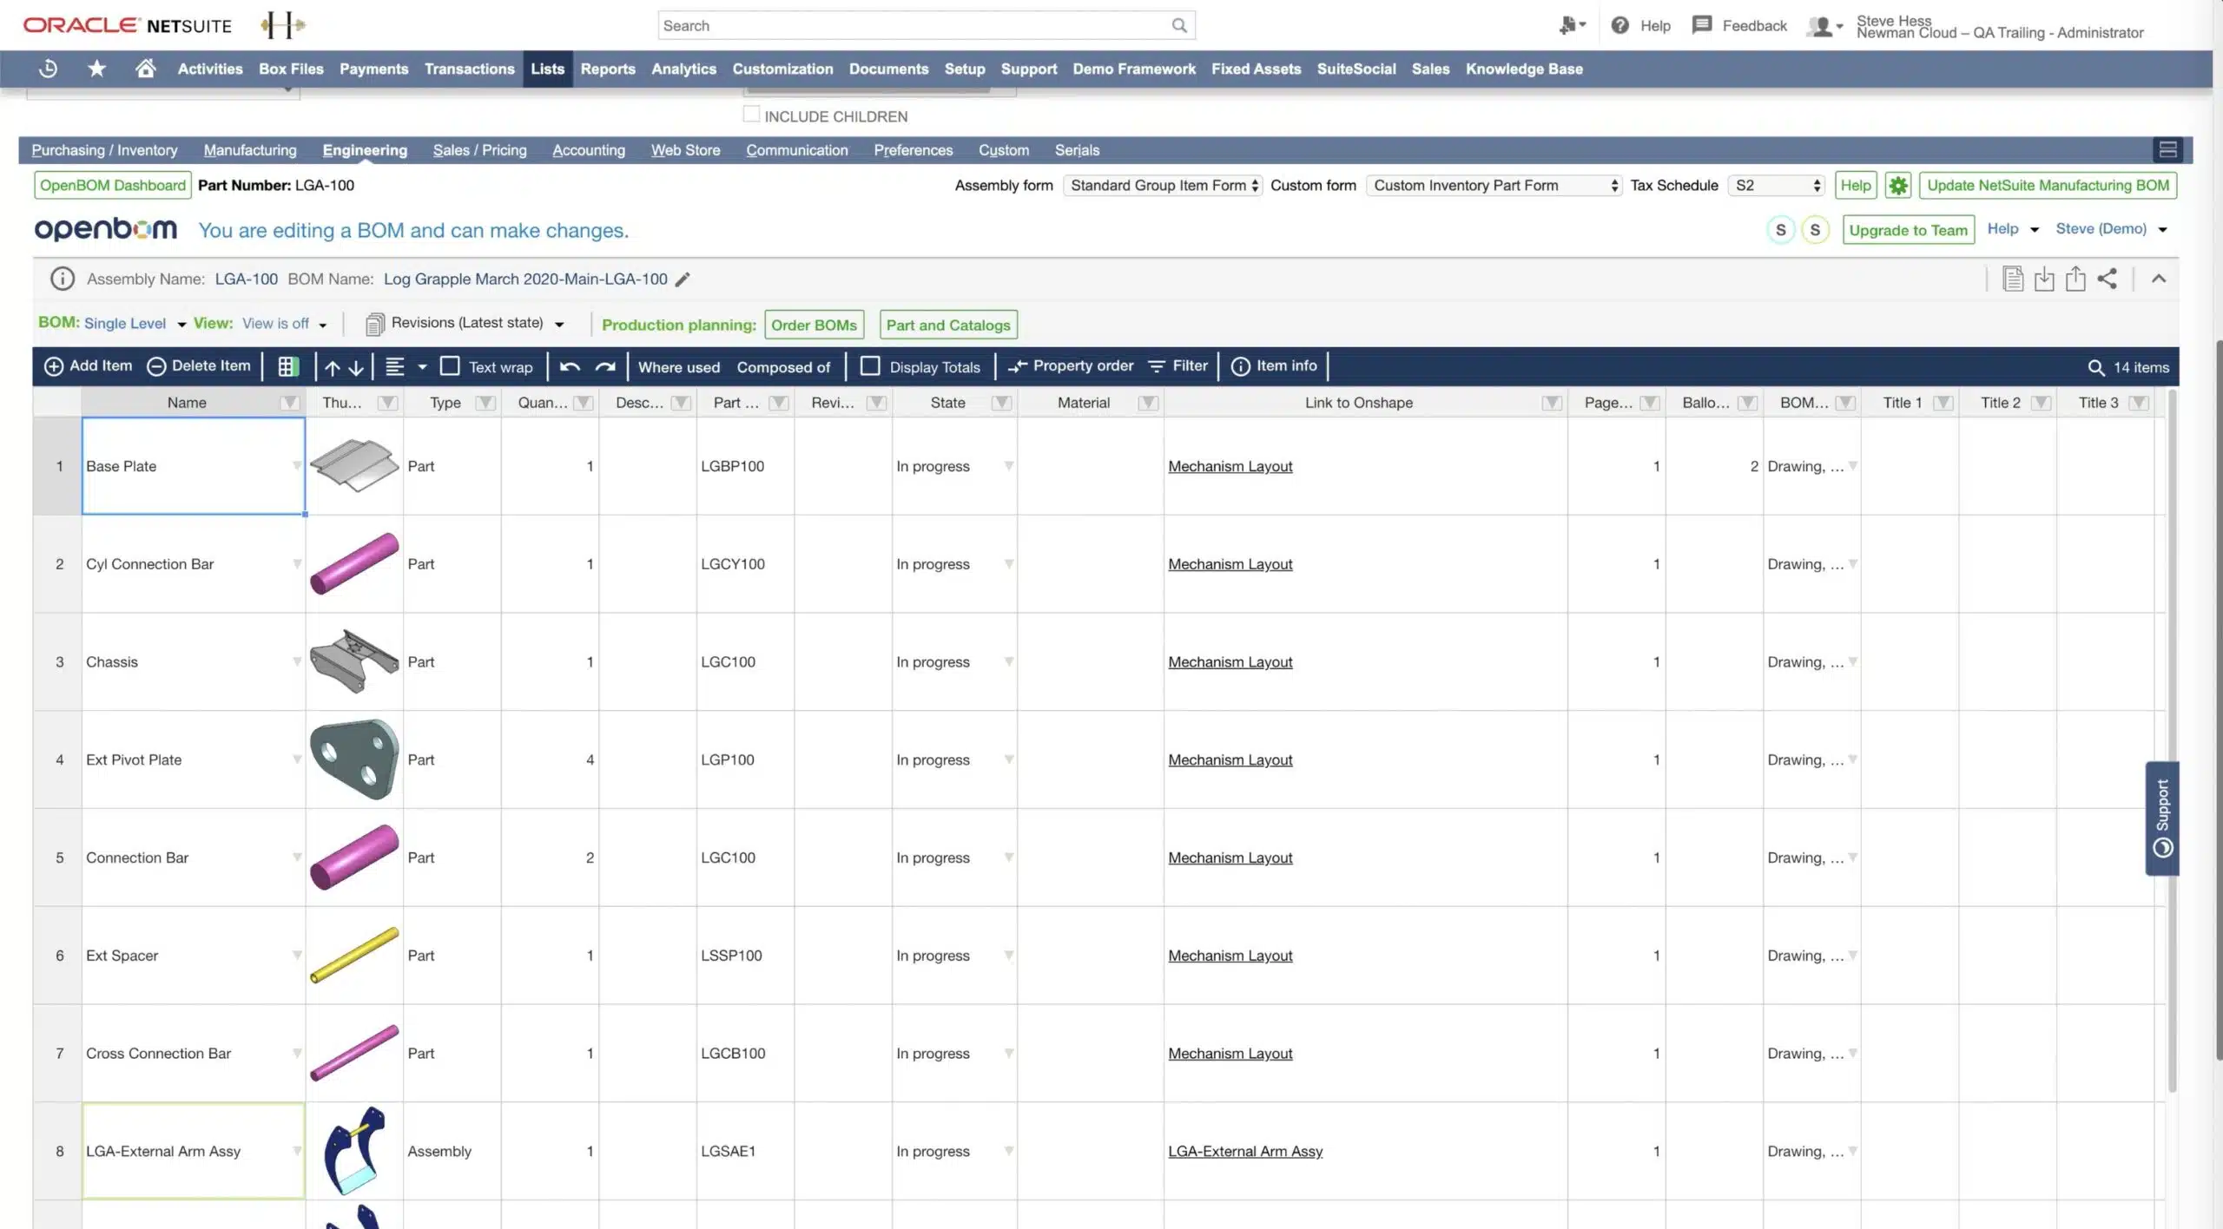
Task: Switch to the Engineering subtab
Action: pos(365,150)
